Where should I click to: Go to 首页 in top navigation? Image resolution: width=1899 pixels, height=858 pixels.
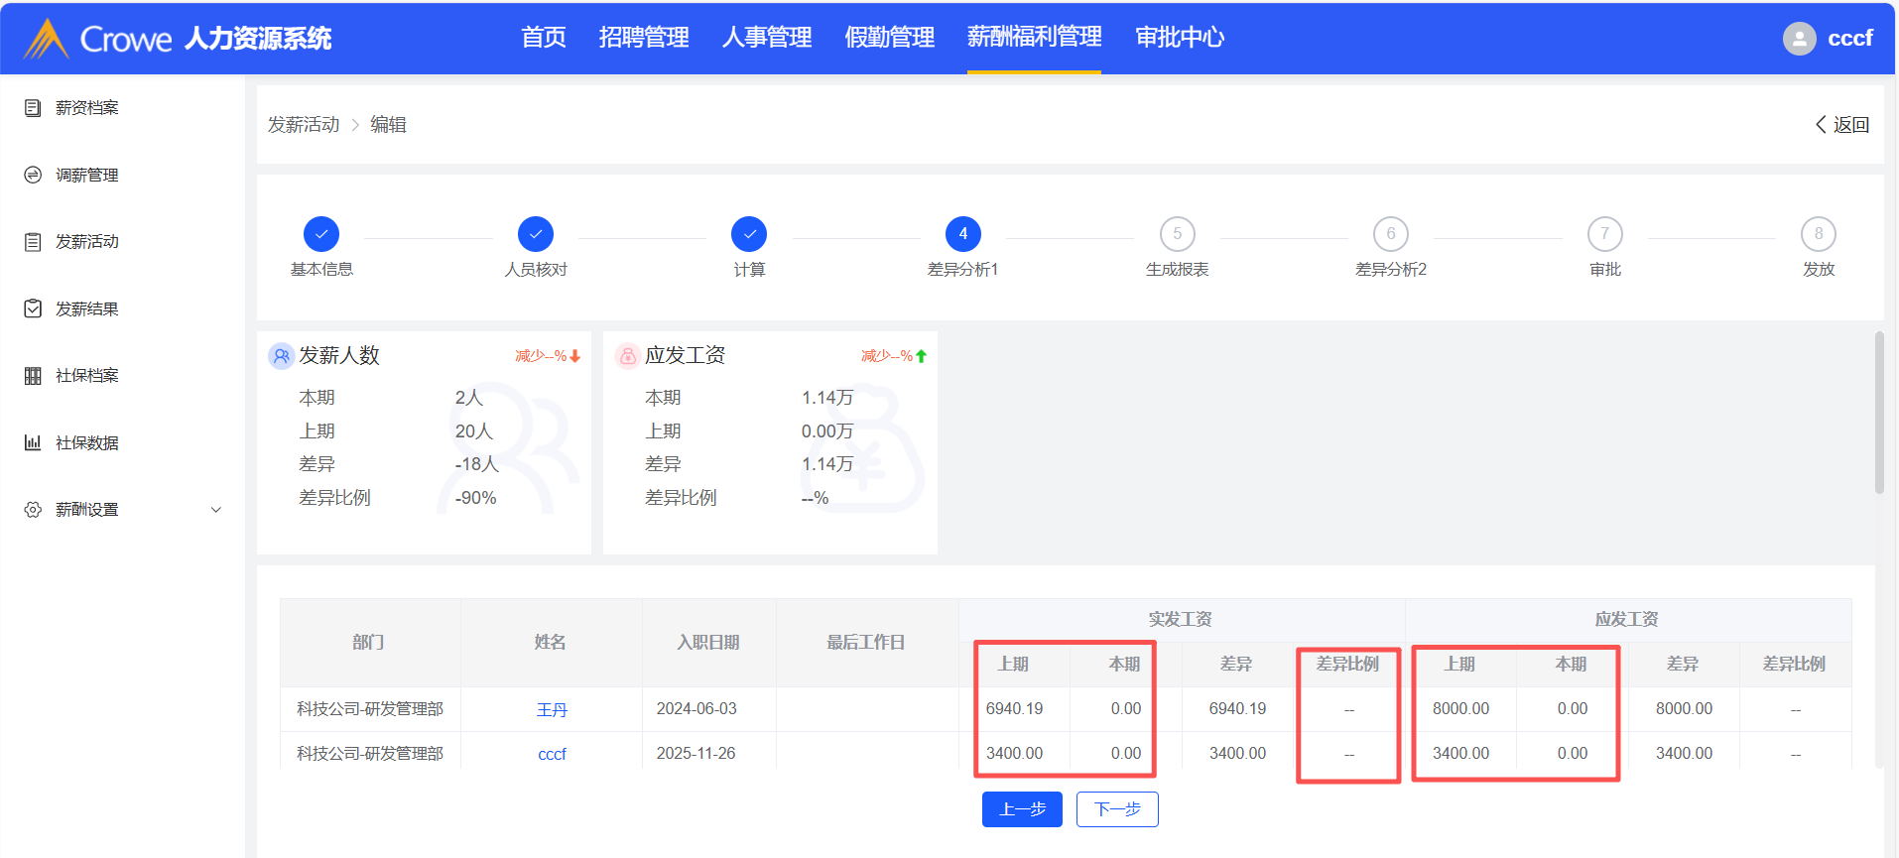(x=544, y=38)
